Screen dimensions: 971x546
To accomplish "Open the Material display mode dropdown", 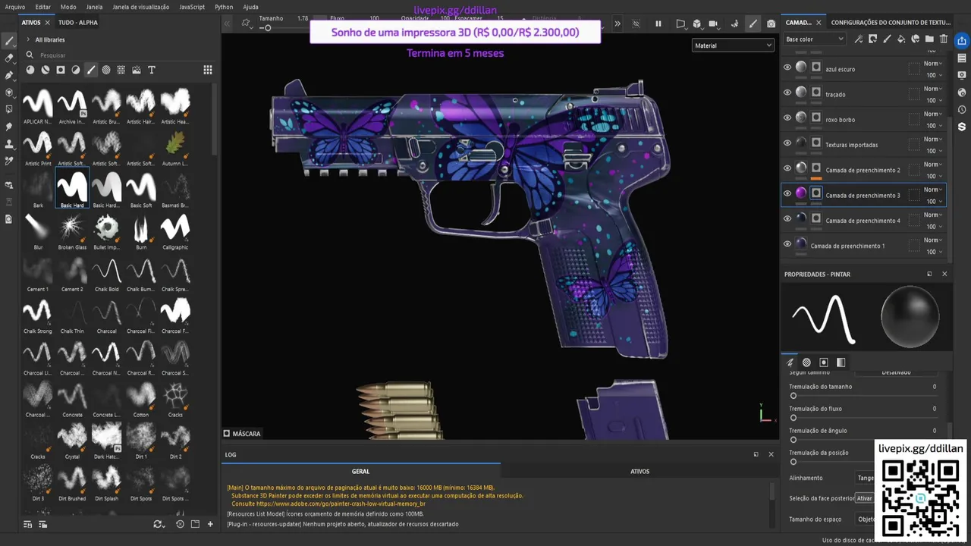I will coord(733,45).
